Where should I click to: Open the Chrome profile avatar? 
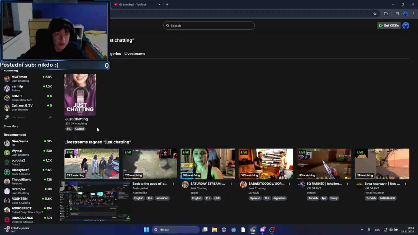(405, 14)
